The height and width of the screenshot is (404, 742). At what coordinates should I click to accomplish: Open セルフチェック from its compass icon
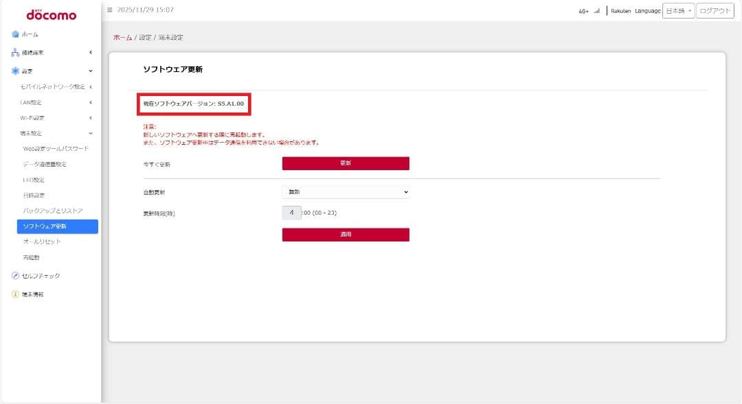point(14,274)
